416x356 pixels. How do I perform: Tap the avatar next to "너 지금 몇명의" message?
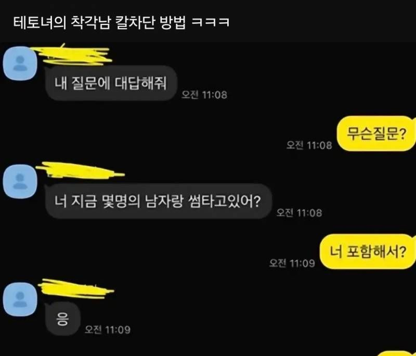coord(20,181)
